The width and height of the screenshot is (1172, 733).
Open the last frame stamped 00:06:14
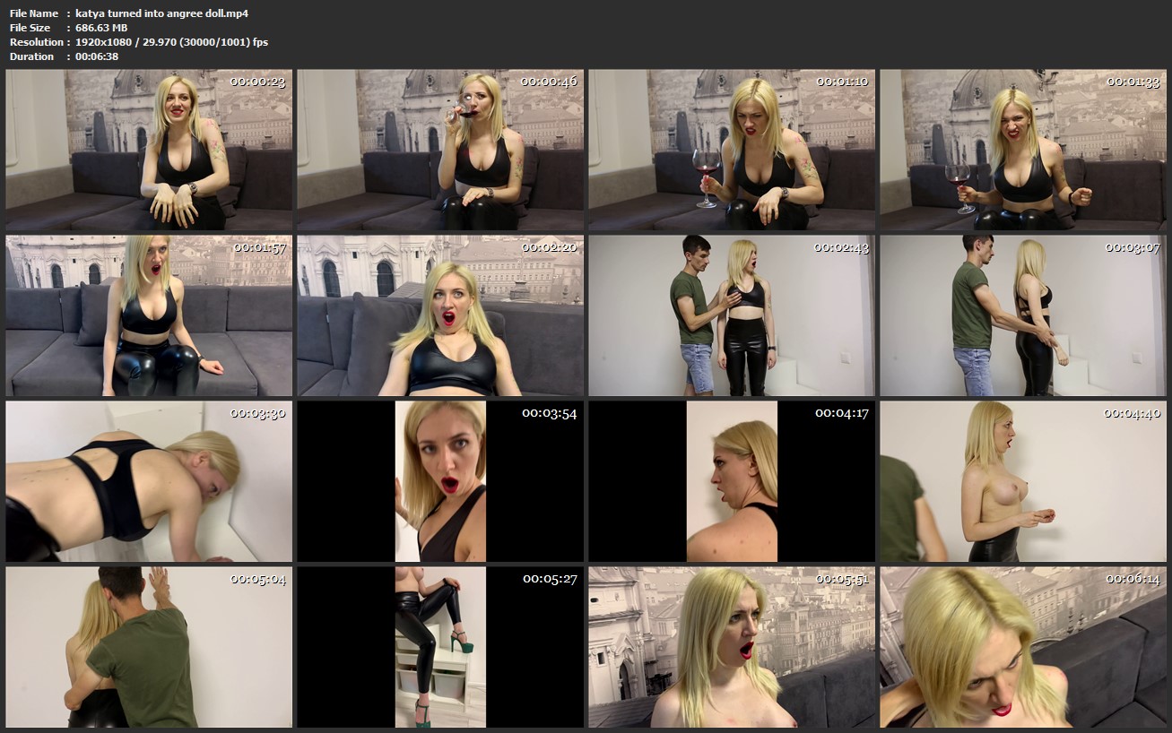pos(1023,647)
